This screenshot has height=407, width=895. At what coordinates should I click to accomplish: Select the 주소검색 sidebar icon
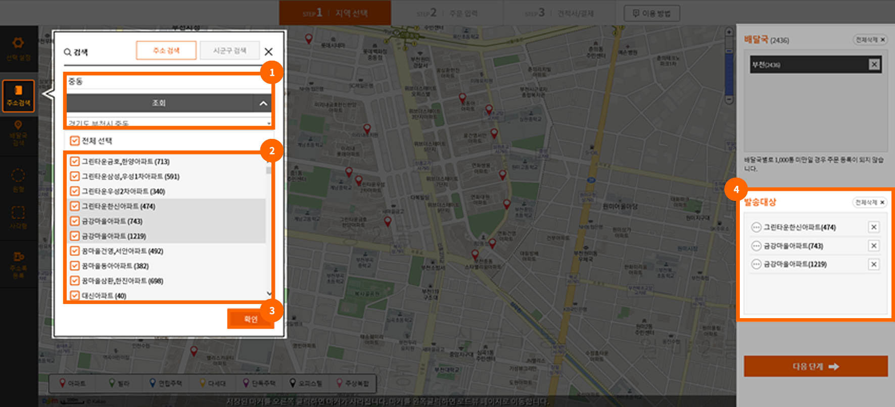[x=18, y=95]
